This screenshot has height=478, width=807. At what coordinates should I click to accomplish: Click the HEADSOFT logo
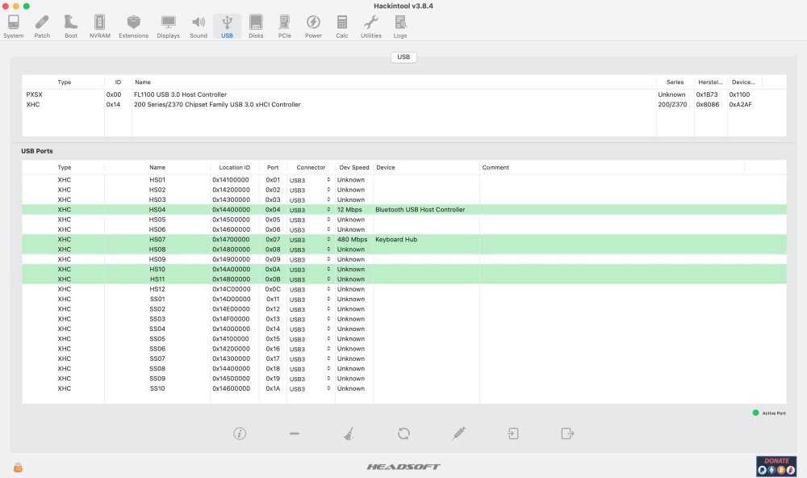403,467
